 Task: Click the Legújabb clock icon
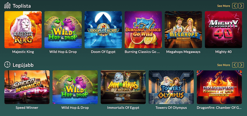(7, 65)
